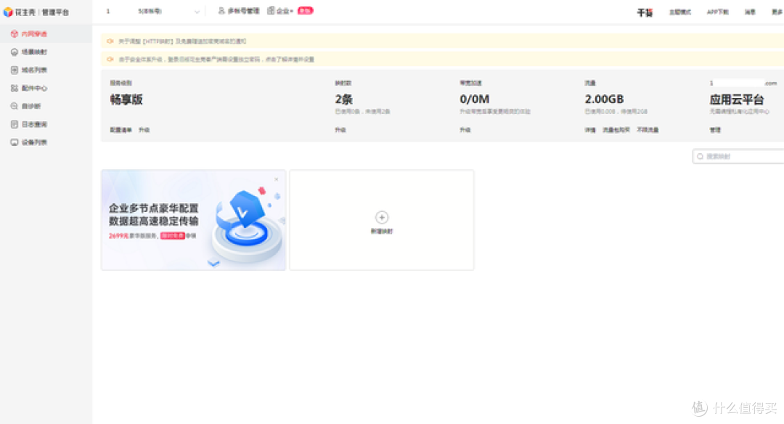Click the chevron below the promo banner
784x424 pixels.
pos(213,264)
